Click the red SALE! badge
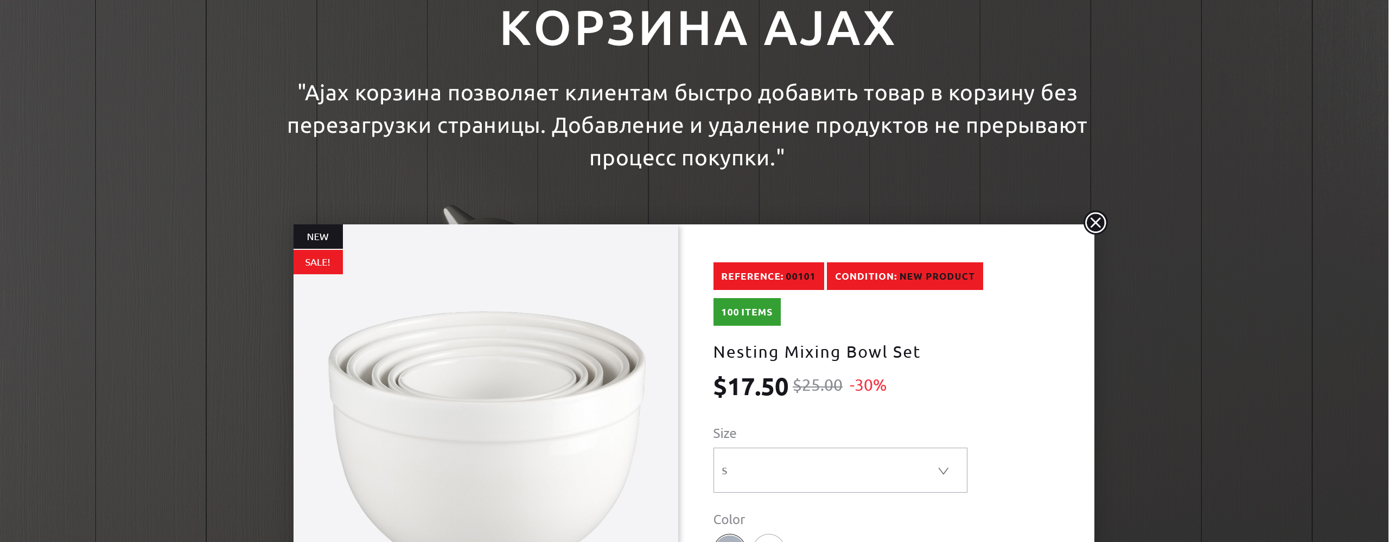 pos(318,262)
